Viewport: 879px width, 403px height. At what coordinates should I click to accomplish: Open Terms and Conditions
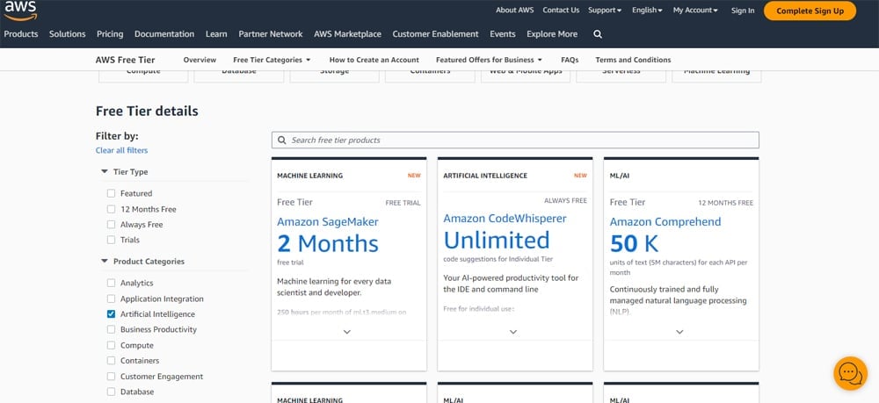633,60
